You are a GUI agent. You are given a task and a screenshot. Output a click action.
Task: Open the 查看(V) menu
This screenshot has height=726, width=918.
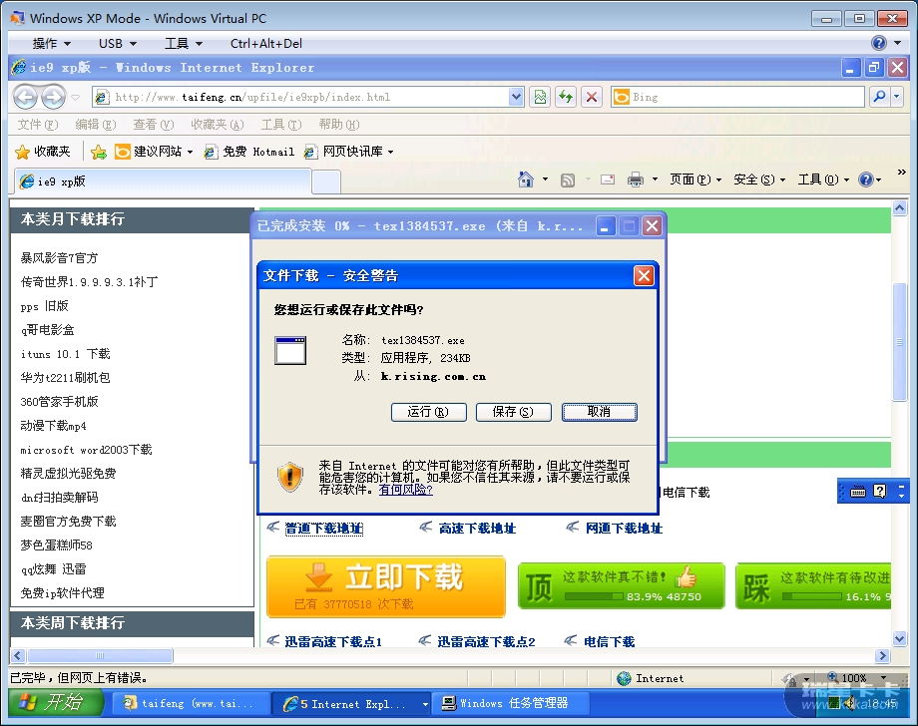coord(154,125)
